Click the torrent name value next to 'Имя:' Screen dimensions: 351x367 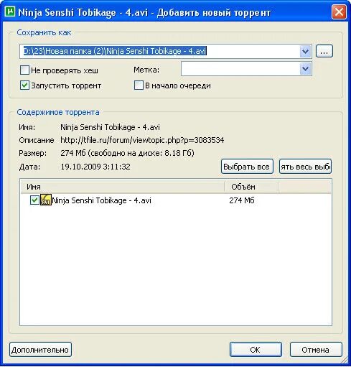[110, 127]
